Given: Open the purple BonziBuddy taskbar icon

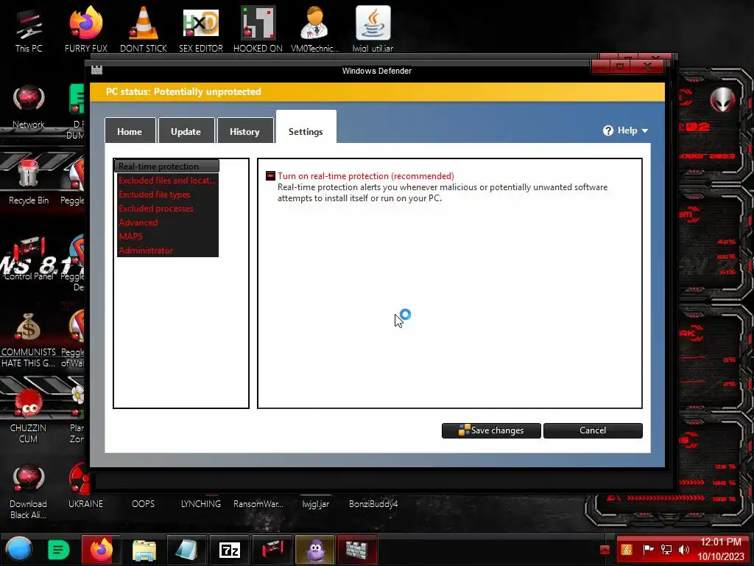Looking at the screenshot, I should (x=315, y=550).
